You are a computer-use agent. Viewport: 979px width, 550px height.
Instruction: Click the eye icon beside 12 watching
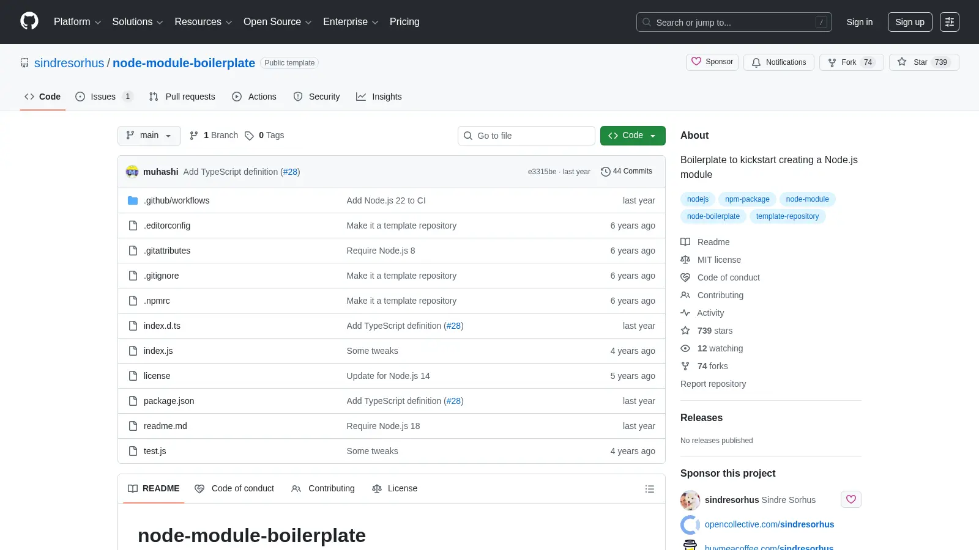[x=685, y=348]
